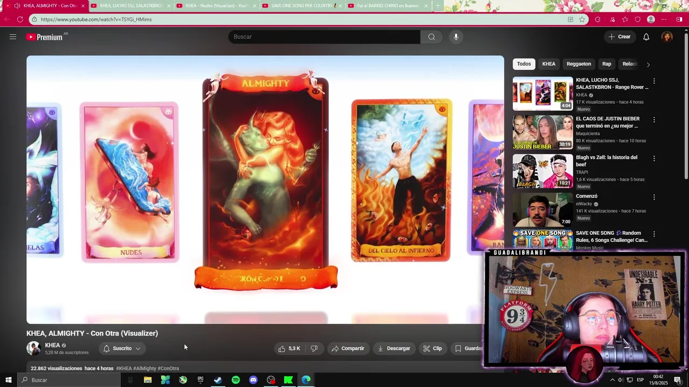Open Epic Games launcher from taskbar
The height and width of the screenshot is (387, 689).
click(200, 380)
